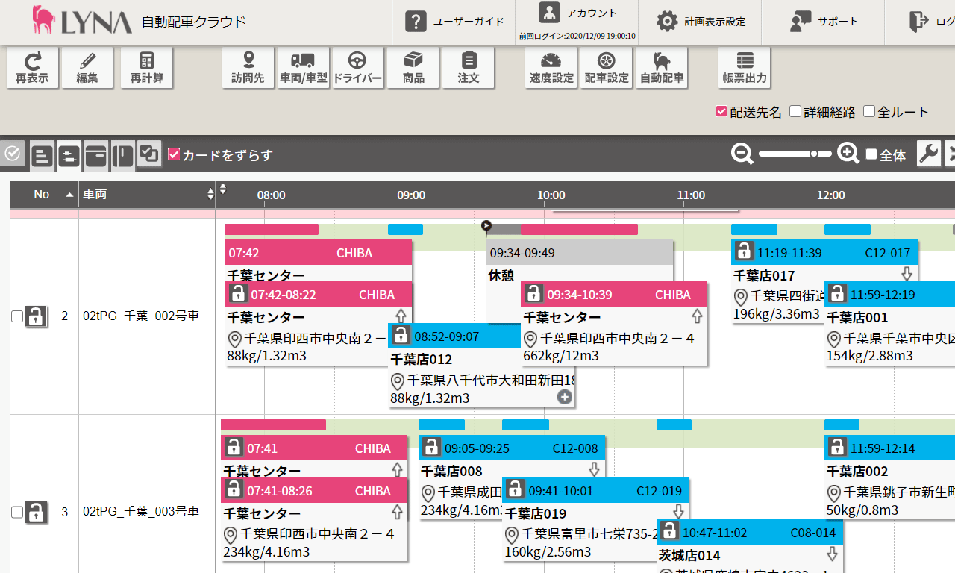Click the up arrow on 07:42-08:22 千葉センター card

(401, 315)
